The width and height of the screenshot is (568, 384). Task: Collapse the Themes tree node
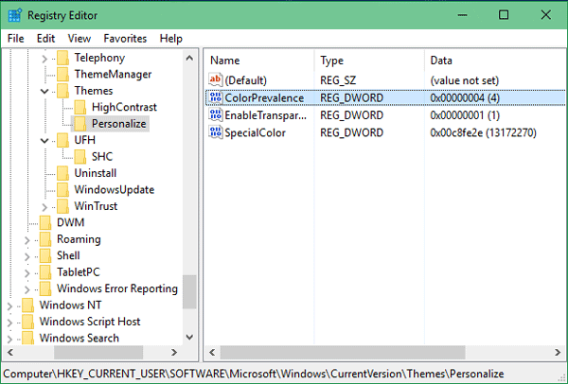(44, 91)
